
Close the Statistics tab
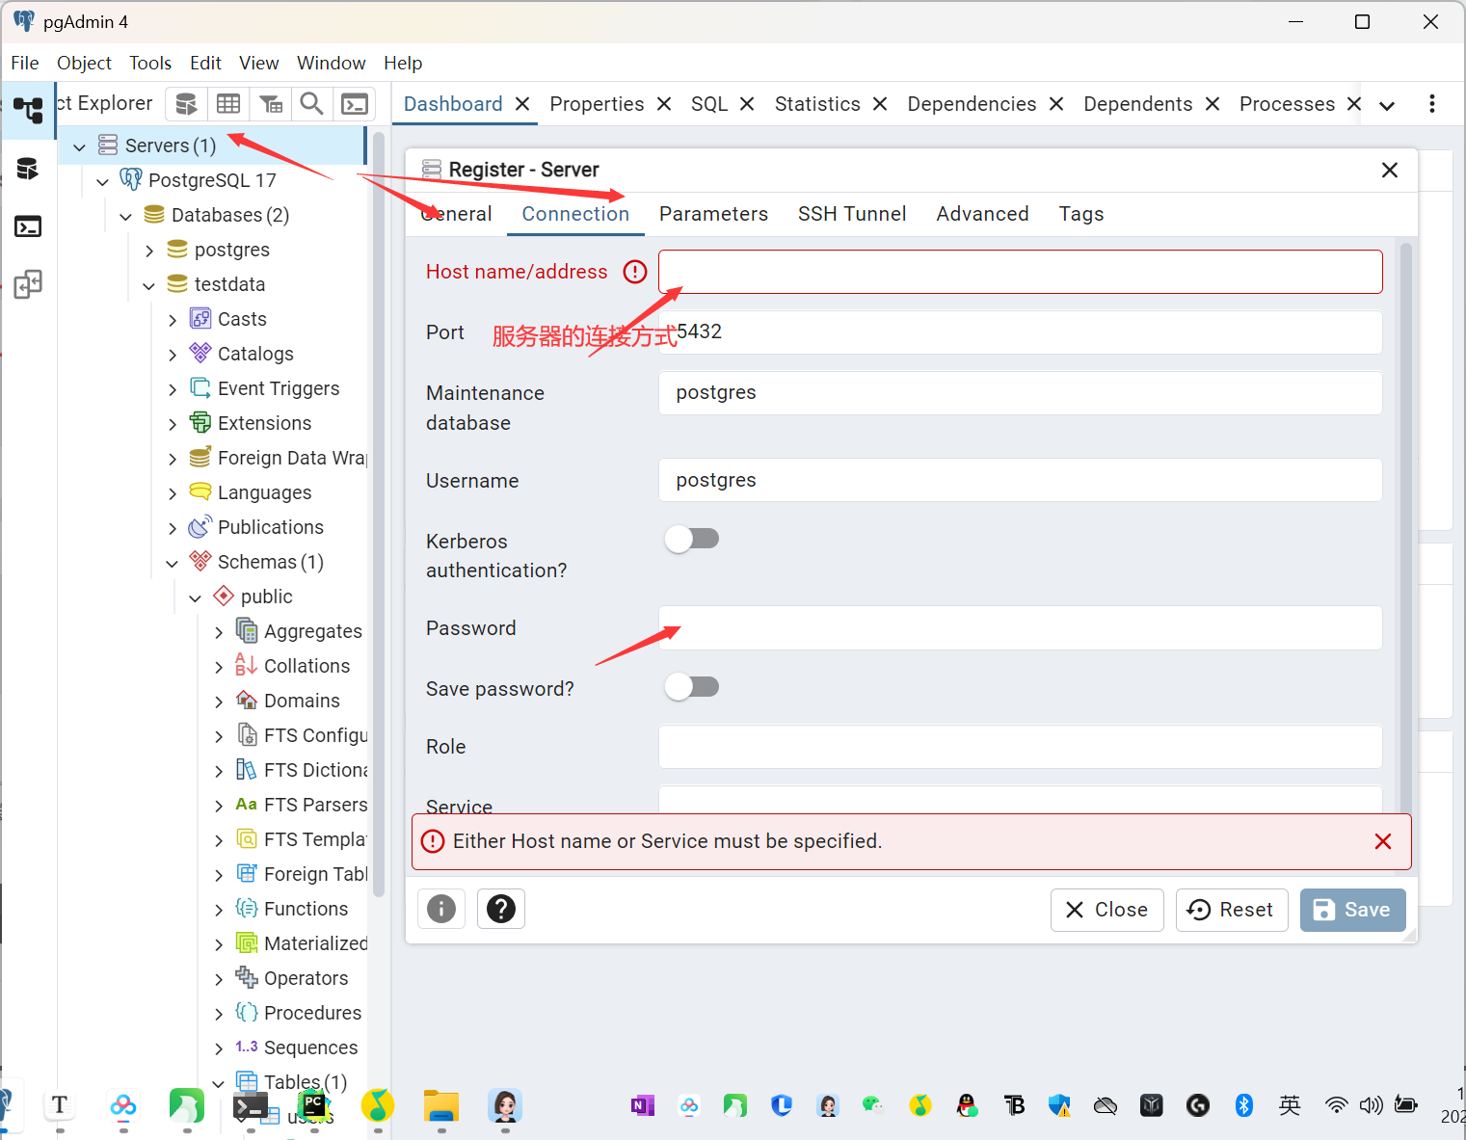coord(880,103)
